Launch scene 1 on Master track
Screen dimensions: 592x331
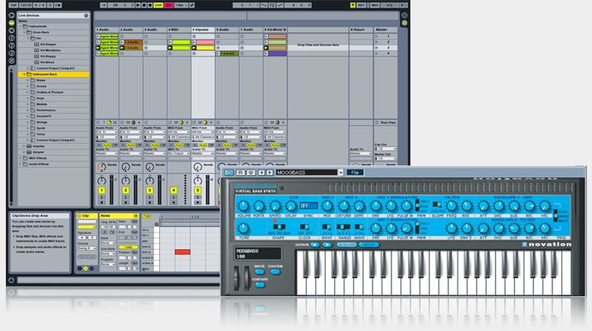[x=376, y=36]
